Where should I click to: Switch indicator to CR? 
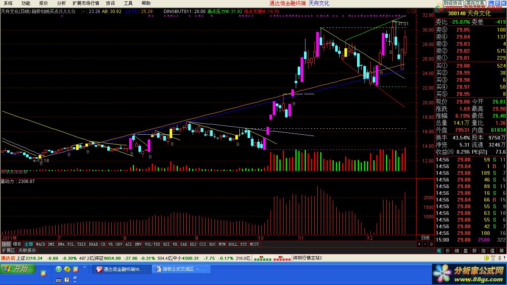[103, 244]
